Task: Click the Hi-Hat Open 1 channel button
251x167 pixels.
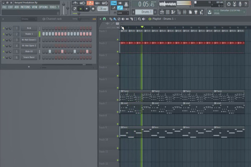Action: (29, 46)
